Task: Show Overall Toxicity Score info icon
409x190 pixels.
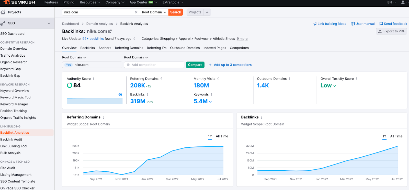Action: [x=356, y=79]
